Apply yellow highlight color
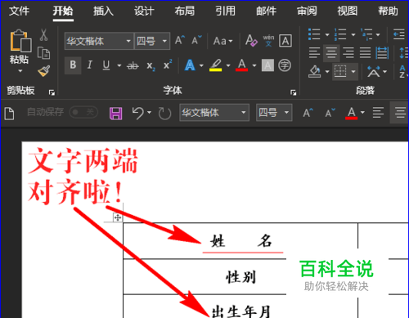Image resolution: width=409 pixels, height=318 pixels. 215,65
